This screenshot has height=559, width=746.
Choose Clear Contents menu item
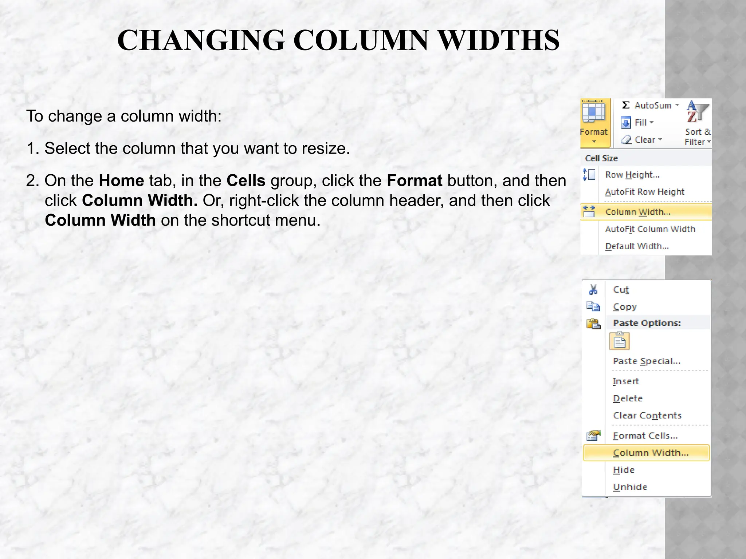tap(647, 416)
